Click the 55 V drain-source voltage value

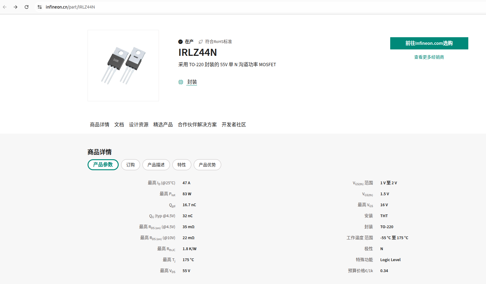pyautogui.click(x=186, y=271)
